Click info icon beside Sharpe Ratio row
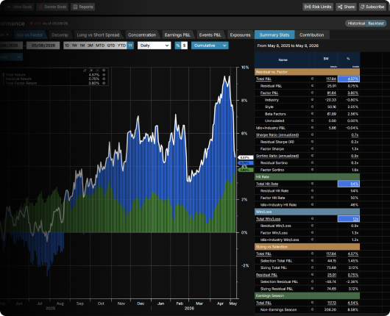Image resolution: width=390 pixels, height=316 pixels. coord(312,134)
